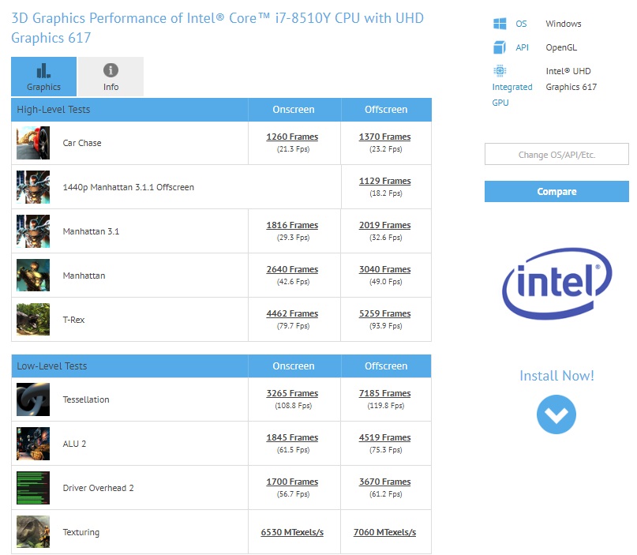Open the ALU 2 thumbnail
Viewport: 637px width, 555px height.
[33, 444]
